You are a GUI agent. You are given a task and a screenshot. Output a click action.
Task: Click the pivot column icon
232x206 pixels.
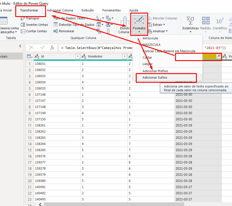pyautogui.click(x=99, y=31)
